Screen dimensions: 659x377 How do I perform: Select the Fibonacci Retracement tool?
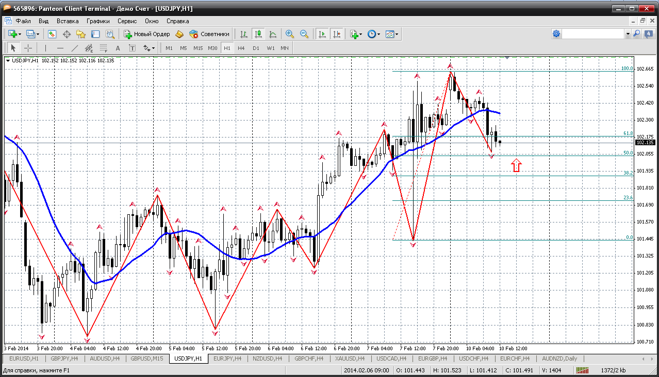pyautogui.click(x=103, y=48)
